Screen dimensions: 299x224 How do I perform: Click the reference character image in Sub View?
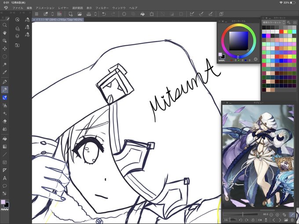[258, 156]
